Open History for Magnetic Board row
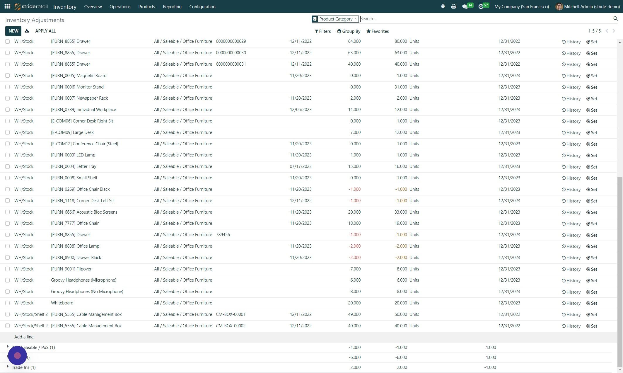The image size is (623, 373). point(571,76)
